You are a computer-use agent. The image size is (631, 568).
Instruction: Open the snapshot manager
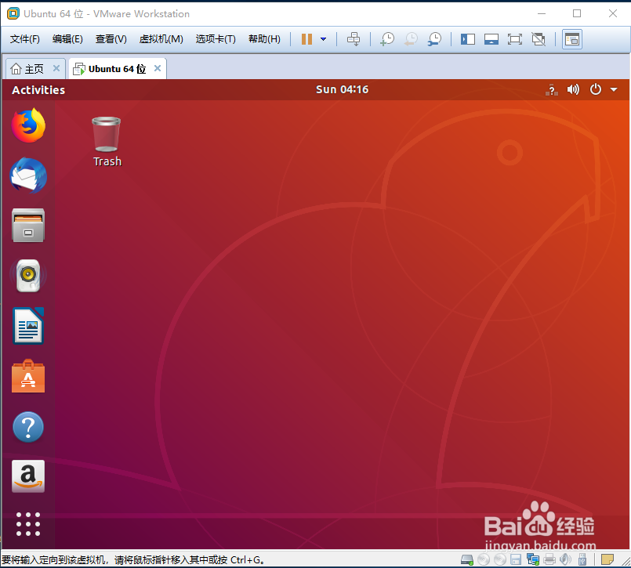434,39
